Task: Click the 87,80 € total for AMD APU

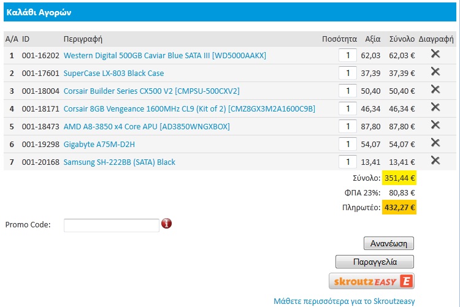Action: coord(402,127)
